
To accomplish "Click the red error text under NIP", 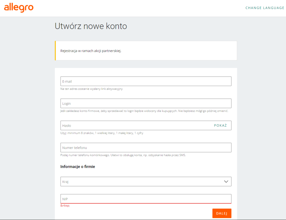I will 65,206.
